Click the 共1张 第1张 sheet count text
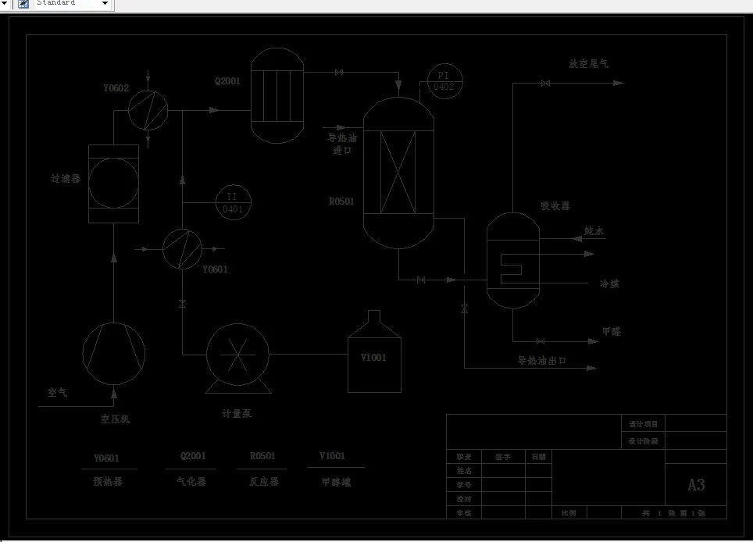This screenshot has height=542, width=753. click(x=674, y=513)
